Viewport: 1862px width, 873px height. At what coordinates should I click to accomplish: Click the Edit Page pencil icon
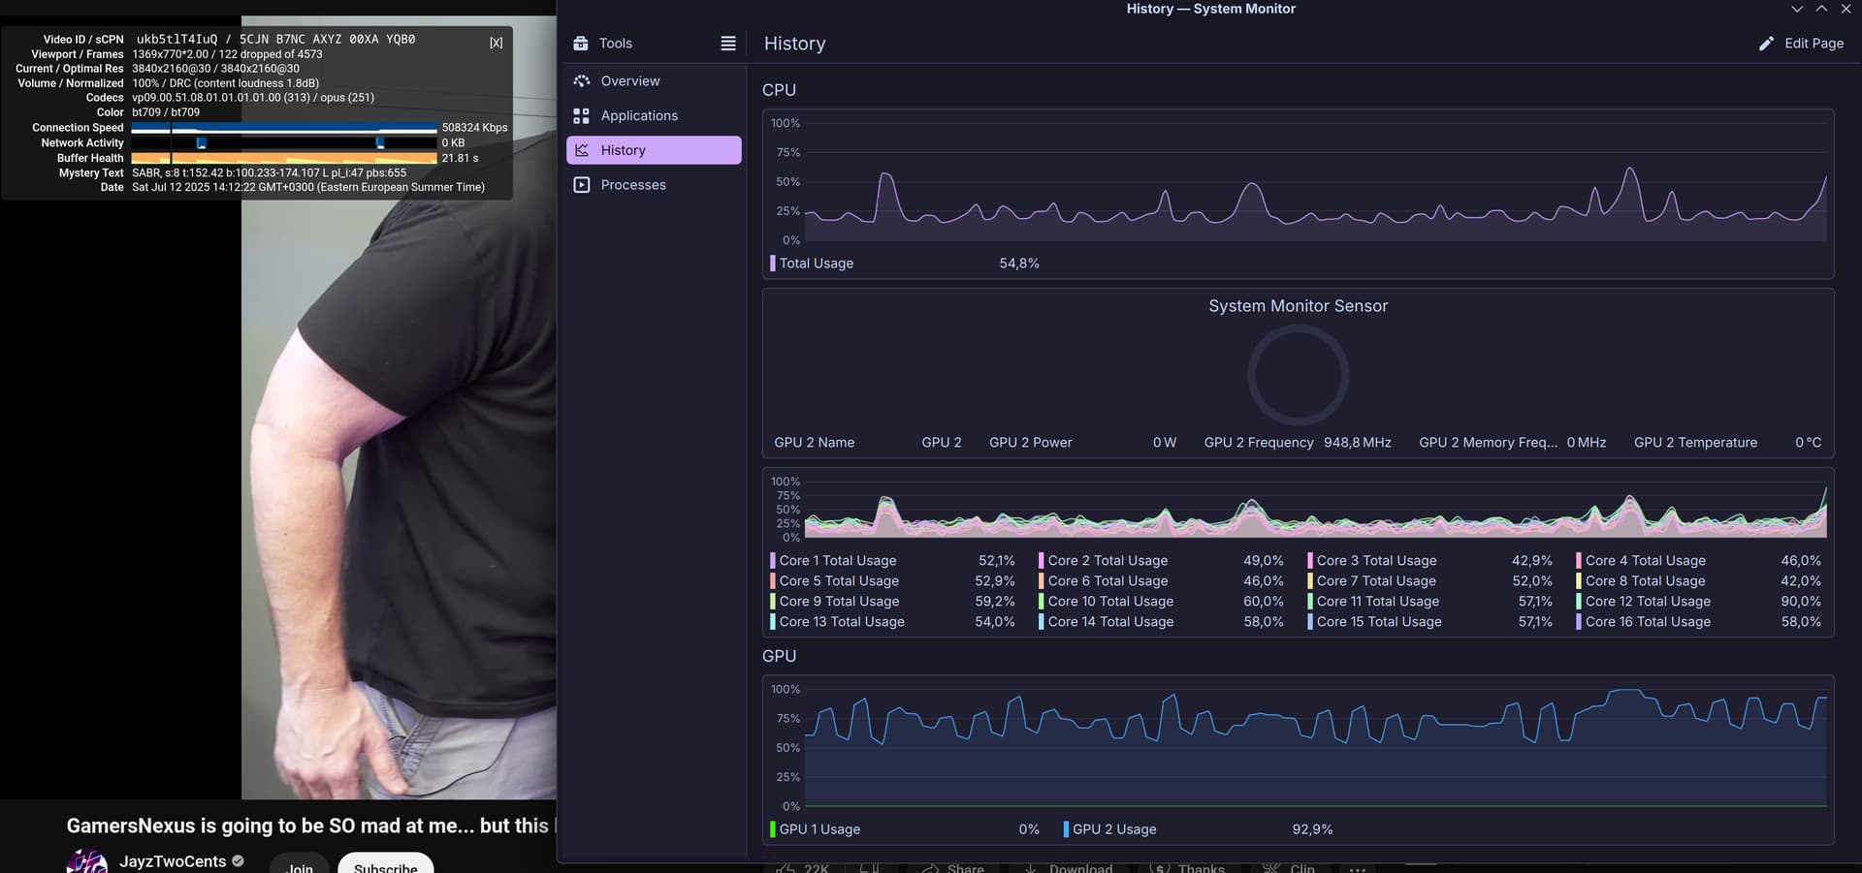point(1766,44)
